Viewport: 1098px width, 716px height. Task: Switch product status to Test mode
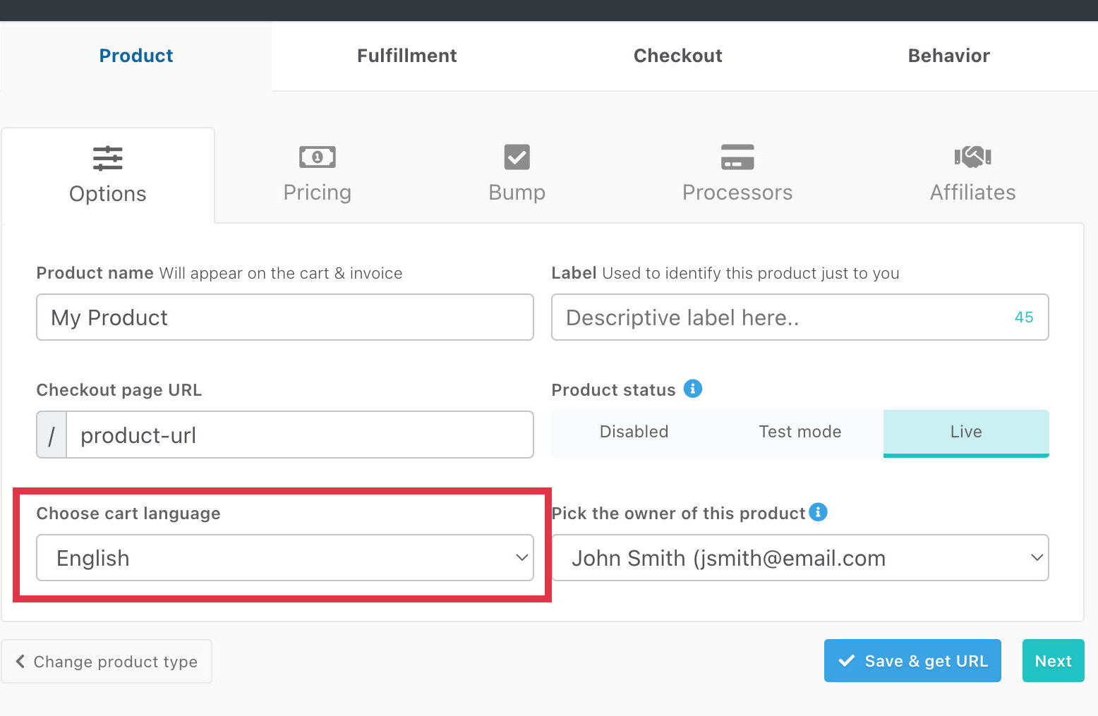click(x=800, y=432)
